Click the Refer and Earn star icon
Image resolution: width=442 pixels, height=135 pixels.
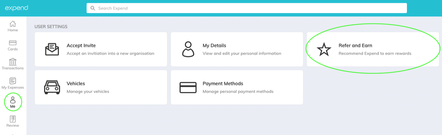[324, 49]
